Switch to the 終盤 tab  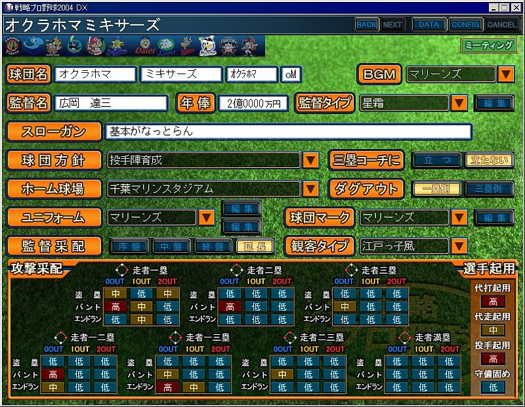(213, 247)
